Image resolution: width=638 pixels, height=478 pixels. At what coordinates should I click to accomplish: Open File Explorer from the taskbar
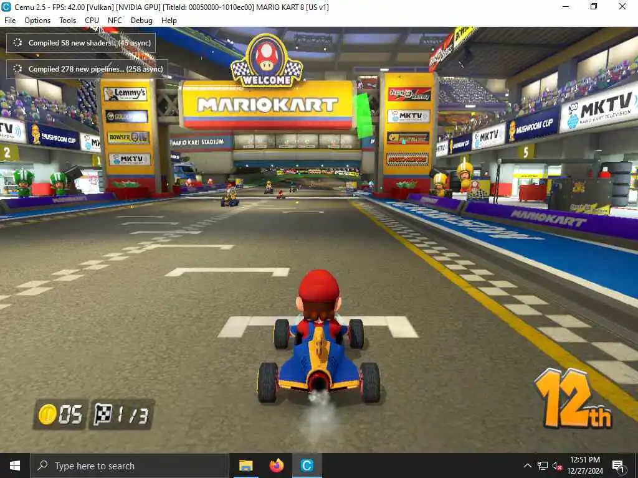tap(245, 466)
